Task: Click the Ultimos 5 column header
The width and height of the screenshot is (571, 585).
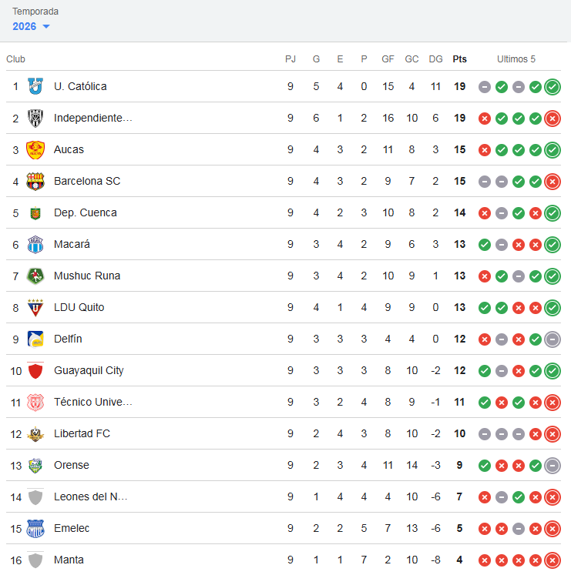Action: coord(516,59)
